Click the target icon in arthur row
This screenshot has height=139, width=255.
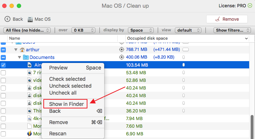[121, 49]
